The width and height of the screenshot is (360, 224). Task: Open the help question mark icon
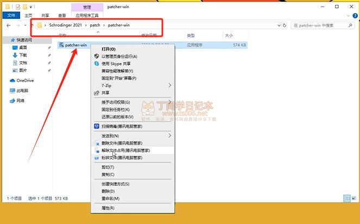355,16
